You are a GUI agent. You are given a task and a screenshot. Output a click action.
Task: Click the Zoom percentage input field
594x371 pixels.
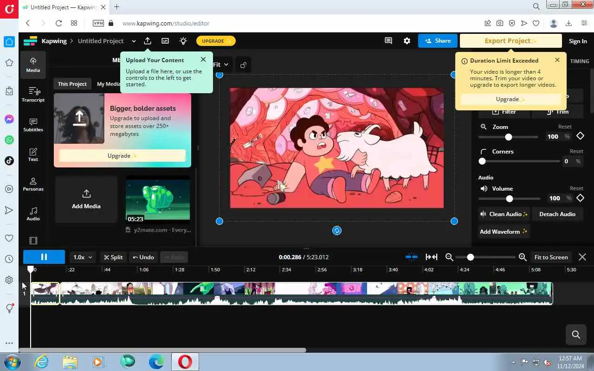[x=557, y=136]
